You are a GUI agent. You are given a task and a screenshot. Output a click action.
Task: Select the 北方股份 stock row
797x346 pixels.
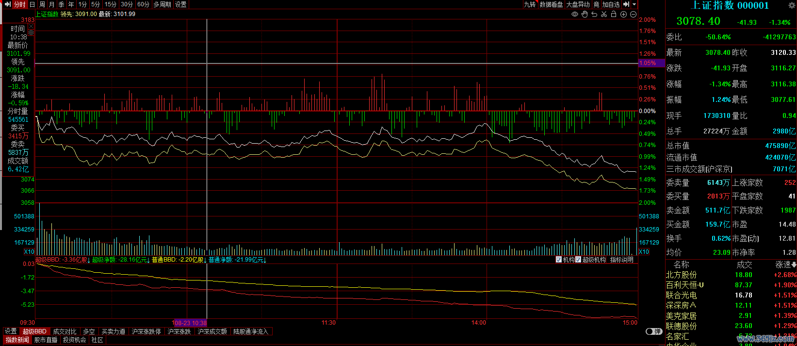731,275
